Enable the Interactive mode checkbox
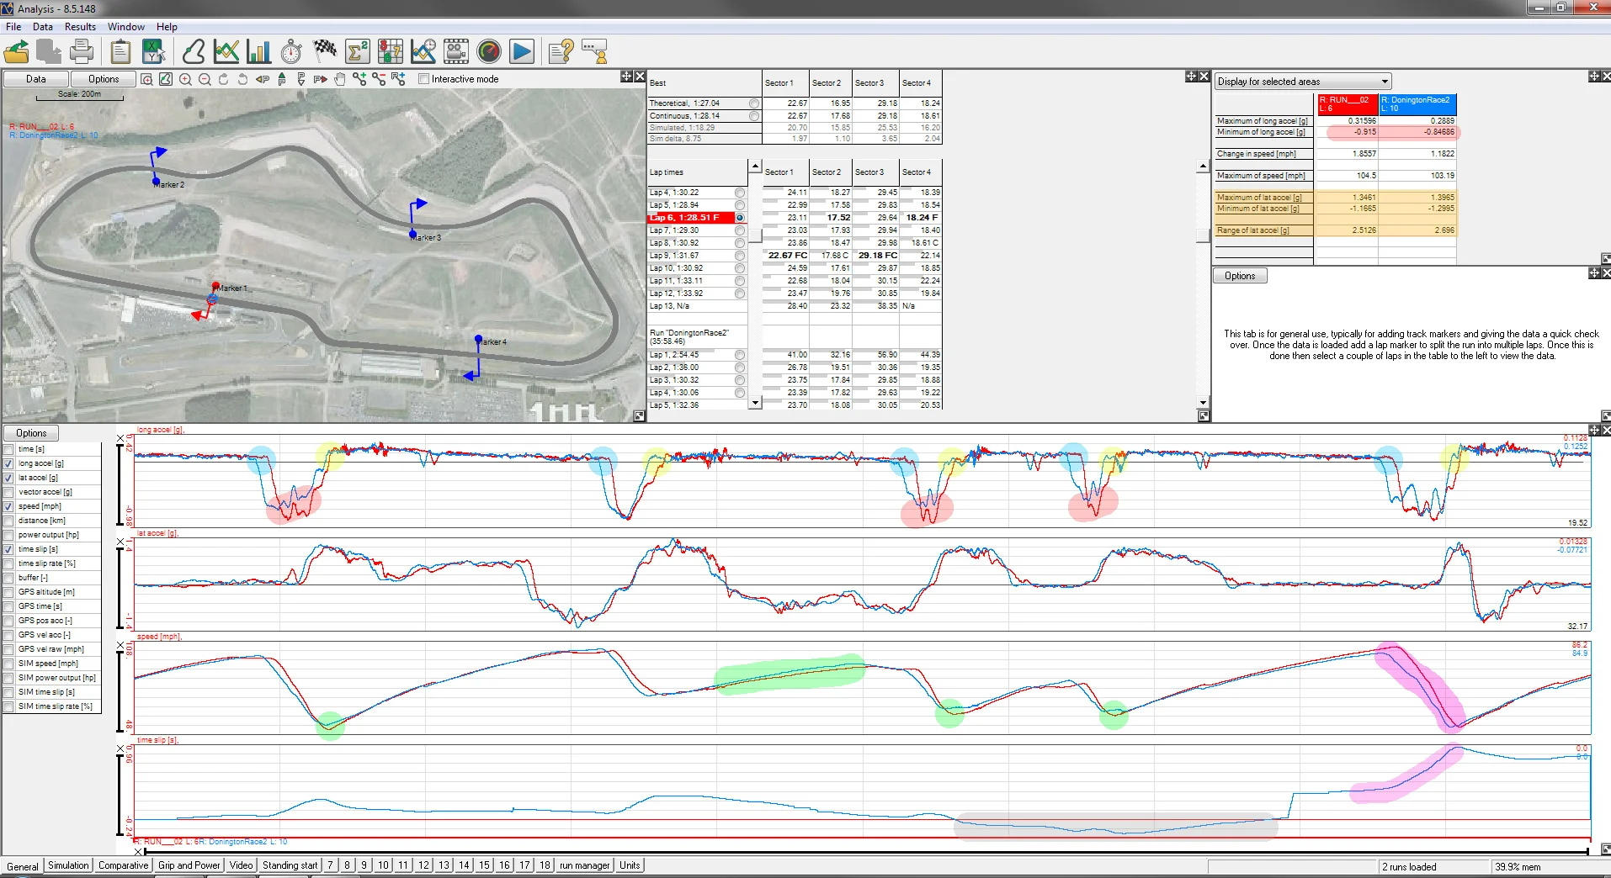 (424, 79)
